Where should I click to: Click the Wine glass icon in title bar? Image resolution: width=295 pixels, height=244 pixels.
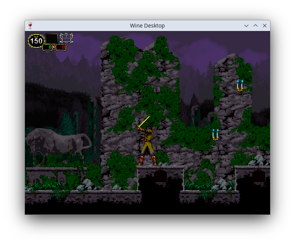tap(30, 26)
